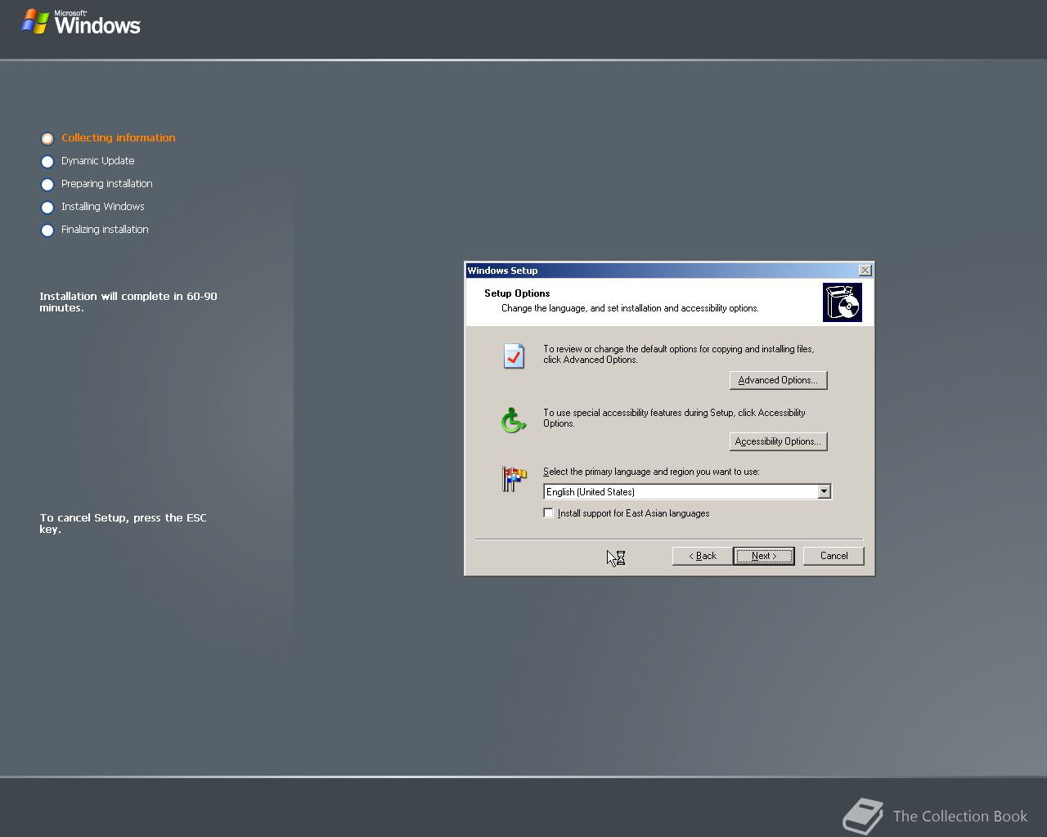Enable Install support for East Asian languages
Screen dimensions: 1047x837
click(x=548, y=513)
